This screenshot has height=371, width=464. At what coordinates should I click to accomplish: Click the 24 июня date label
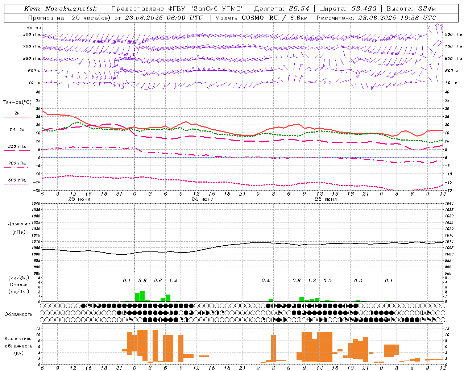tap(203, 199)
